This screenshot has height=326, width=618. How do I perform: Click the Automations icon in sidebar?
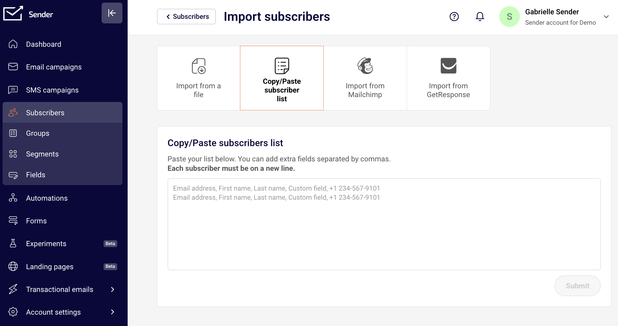13,198
